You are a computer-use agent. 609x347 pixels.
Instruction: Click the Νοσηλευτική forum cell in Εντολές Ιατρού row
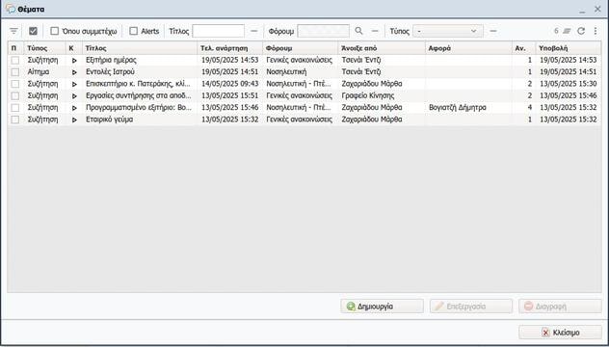click(x=286, y=72)
